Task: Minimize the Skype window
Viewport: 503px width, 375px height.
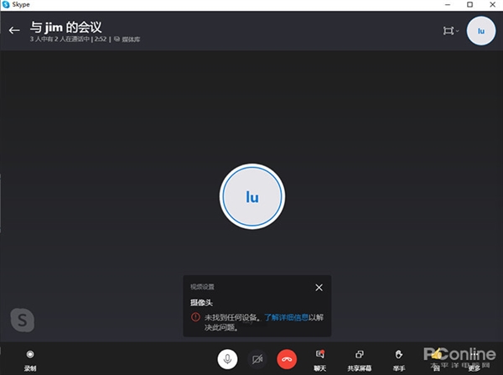Action: [448, 4]
